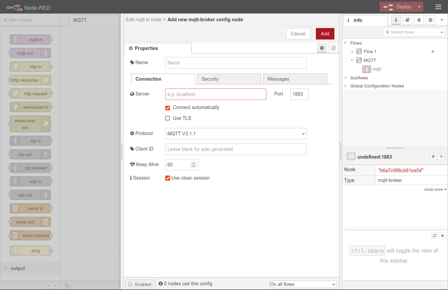Image resolution: width=448 pixels, height=290 pixels.
Task: Click Add to create the broker config
Action: click(325, 34)
